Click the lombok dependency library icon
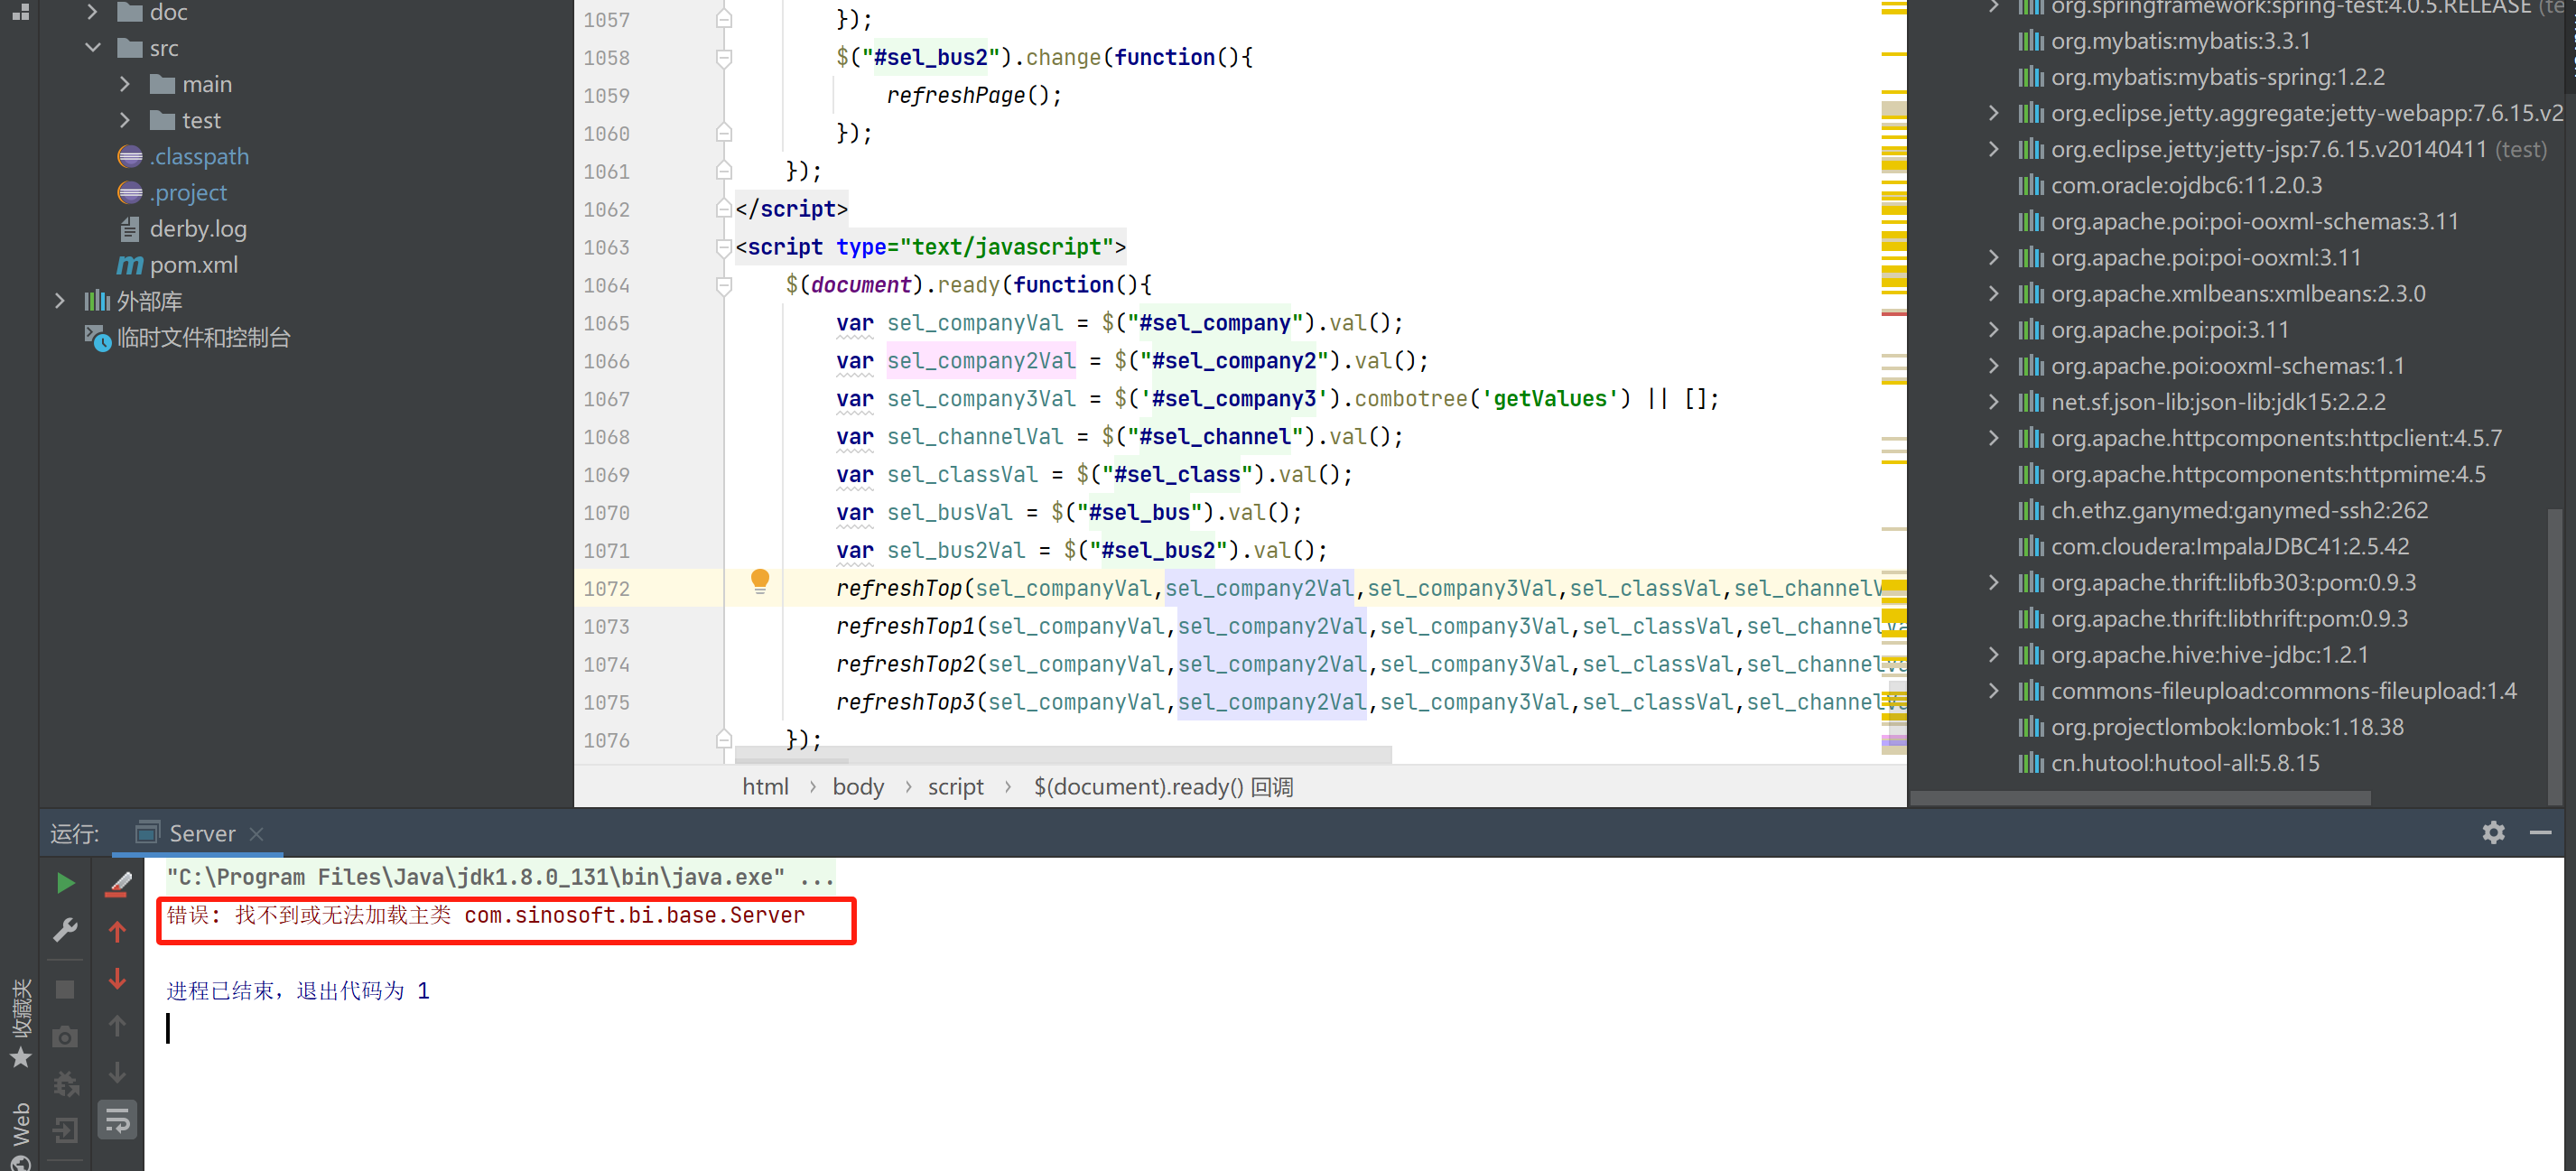The height and width of the screenshot is (1171, 2576). tap(2030, 727)
